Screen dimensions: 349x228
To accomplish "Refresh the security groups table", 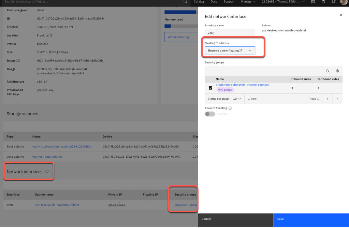I will [327, 71].
